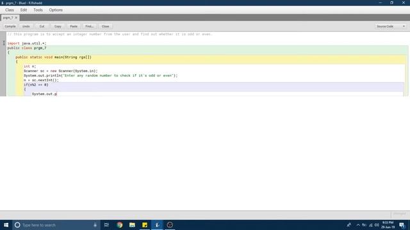The height and width of the screenshot is (230, 410).
Task: Open the Edit menu
Action: pyautogui.click(x=24, y=10)
